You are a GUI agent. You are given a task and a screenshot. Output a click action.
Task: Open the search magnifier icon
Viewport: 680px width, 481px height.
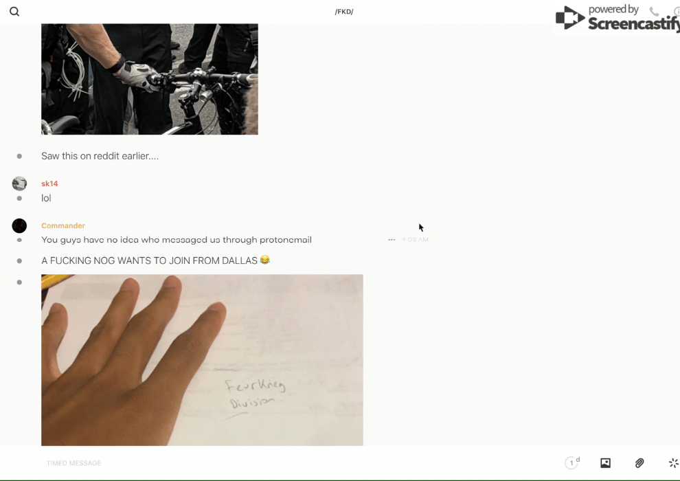coord(14,12)
